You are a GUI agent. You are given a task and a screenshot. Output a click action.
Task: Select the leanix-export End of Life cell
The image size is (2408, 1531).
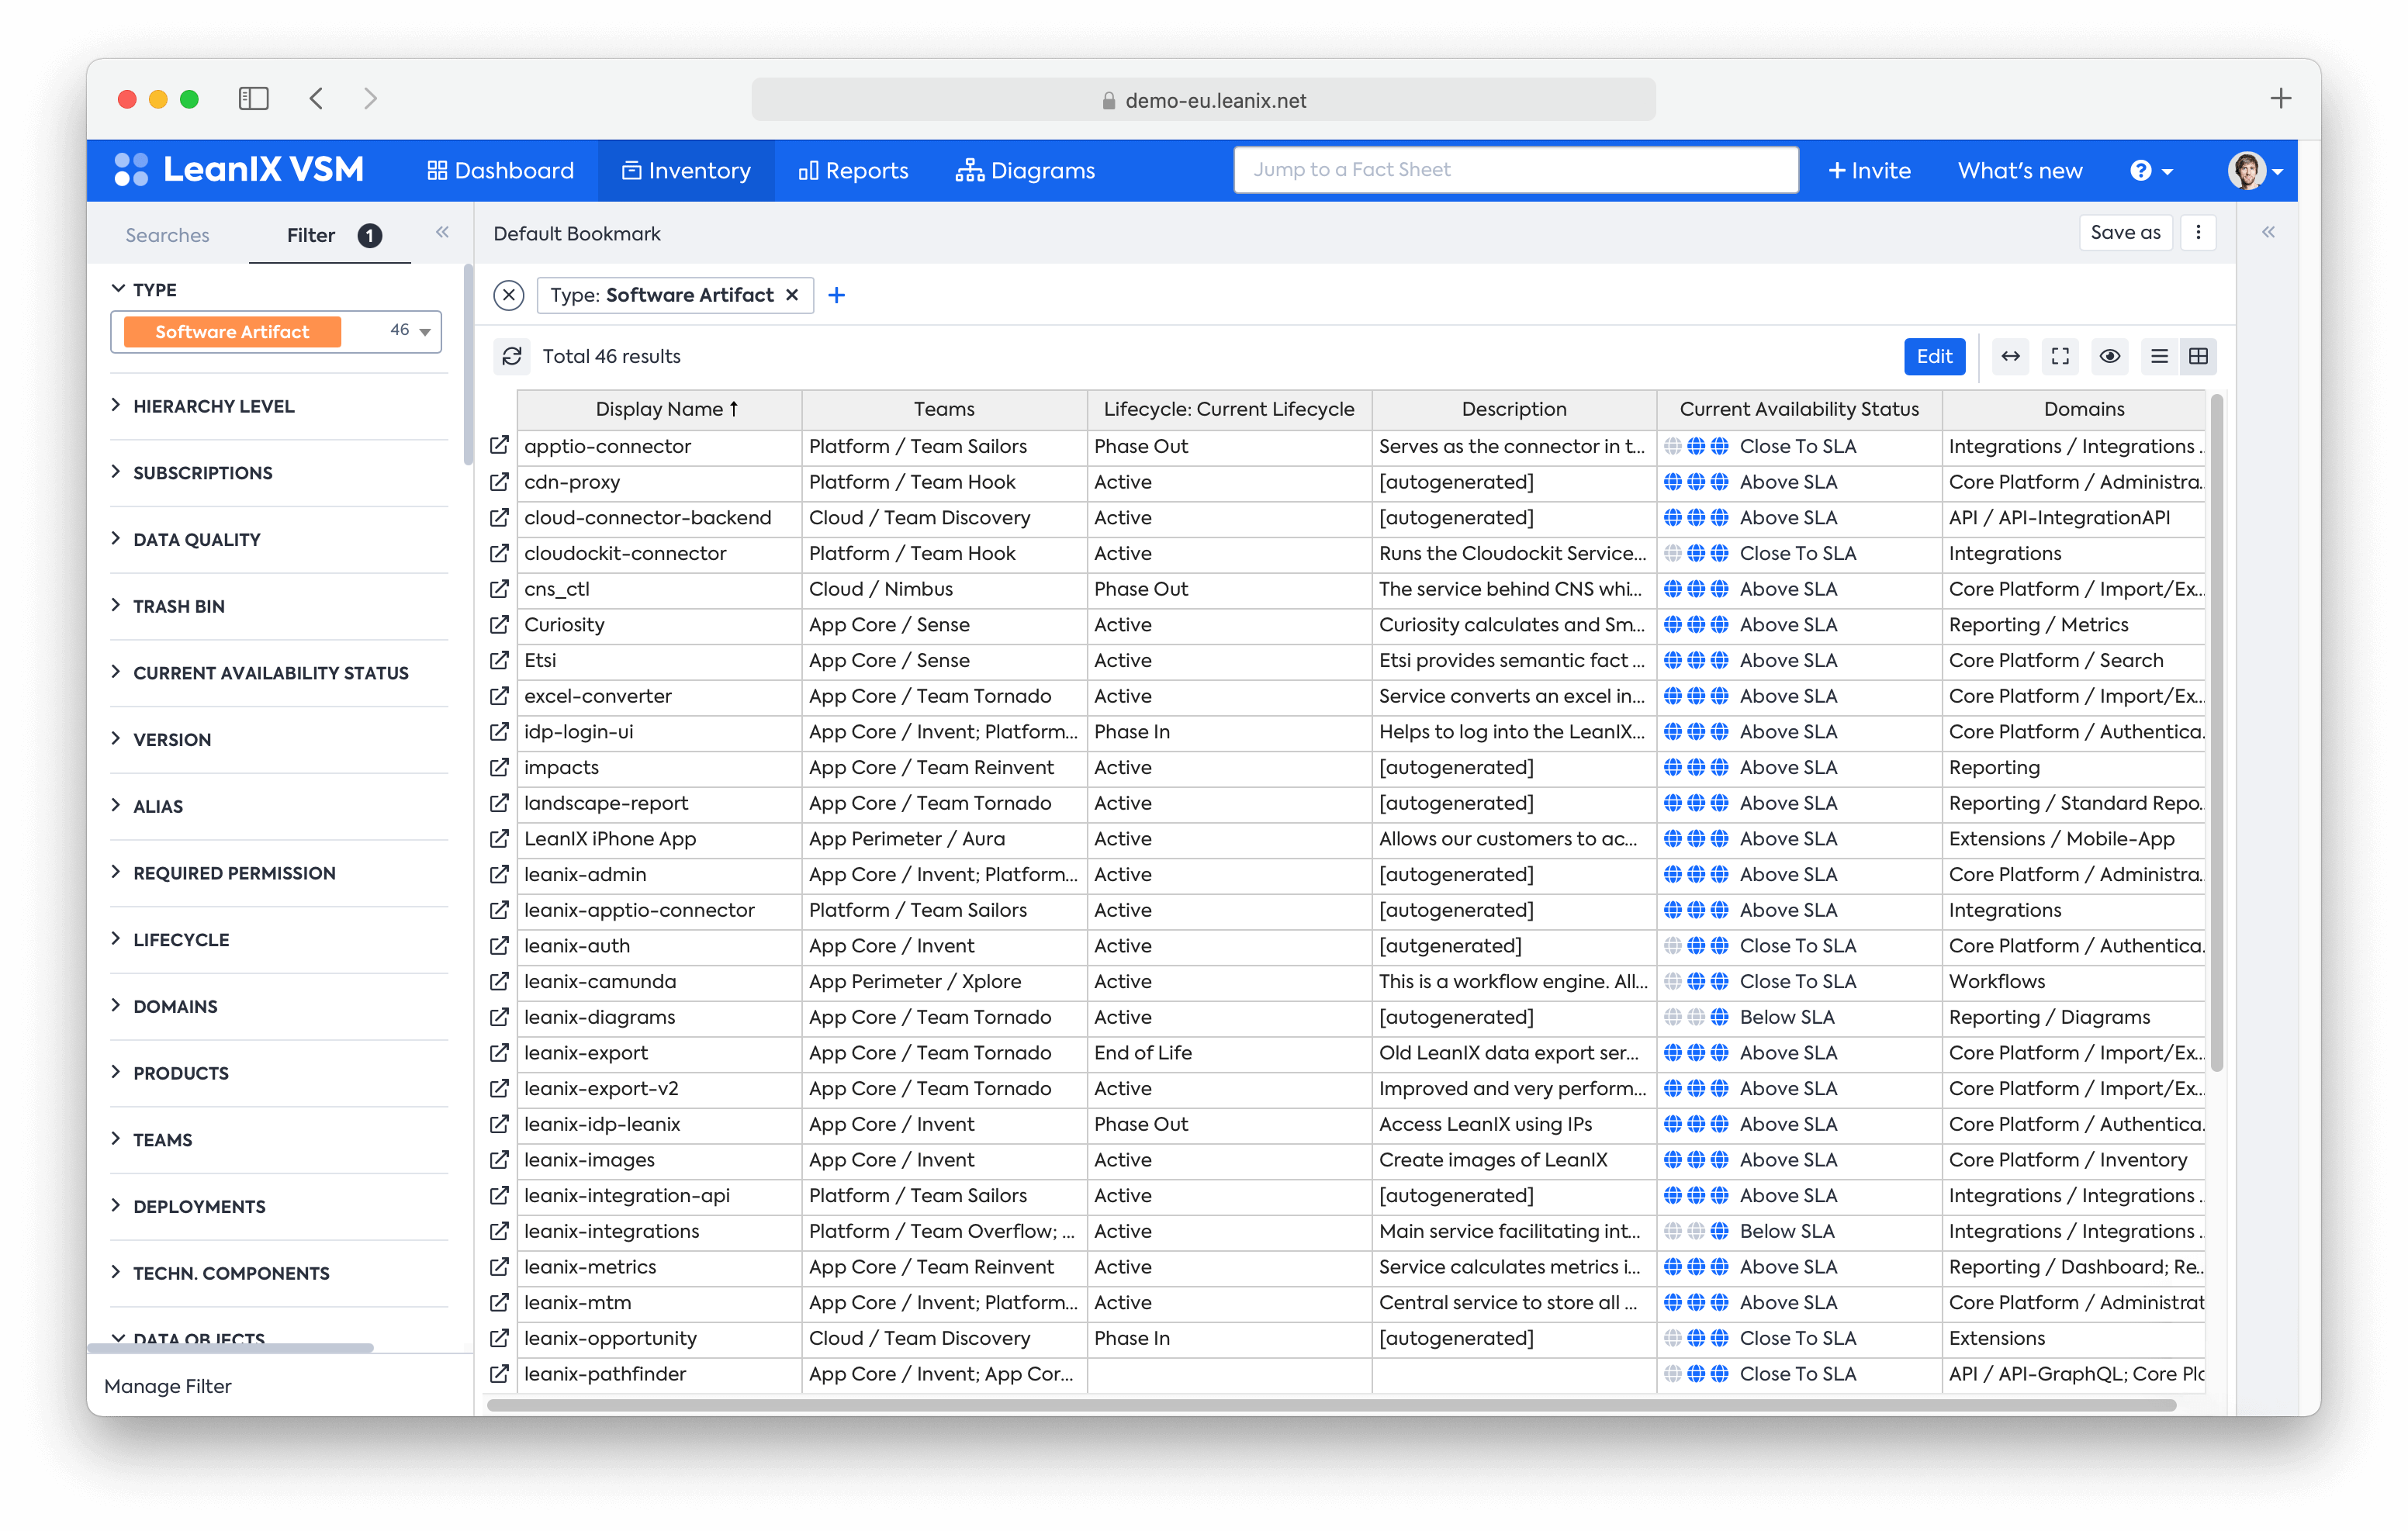point(1229,1053)
